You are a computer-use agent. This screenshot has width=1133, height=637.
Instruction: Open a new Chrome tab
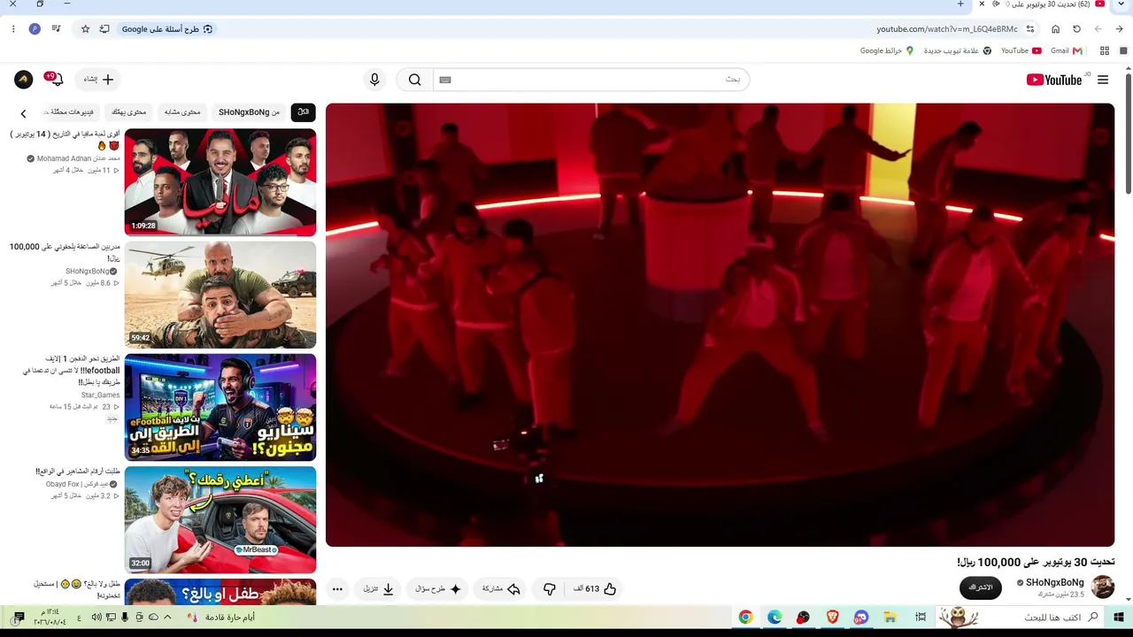[x=960, y=4]
